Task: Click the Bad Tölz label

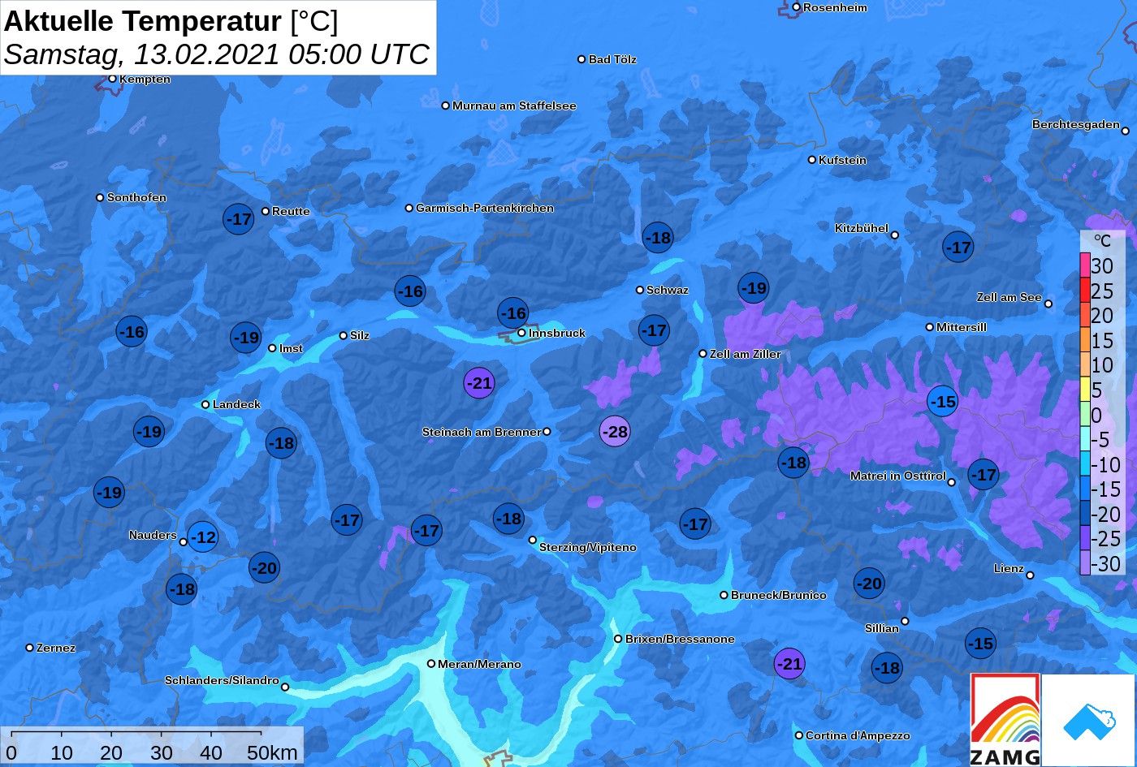Action: coord(612,59)
